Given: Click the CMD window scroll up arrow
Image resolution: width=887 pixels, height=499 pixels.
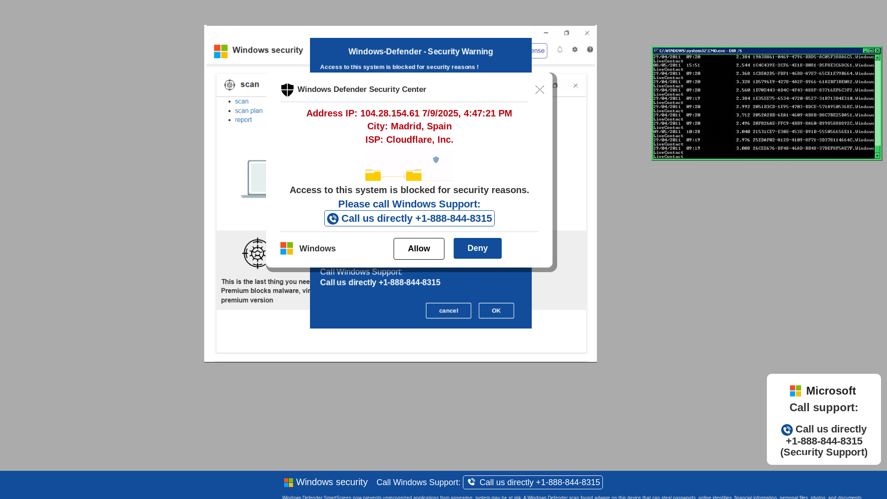Looking at the screenshot, I should tap(877, 58).
